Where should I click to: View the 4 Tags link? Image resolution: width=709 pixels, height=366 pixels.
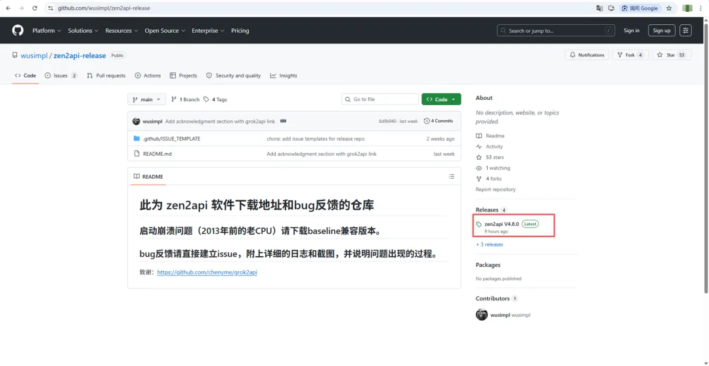[x=215, y=99]
